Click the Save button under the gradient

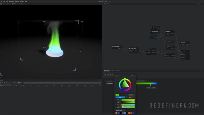point(154,88)
